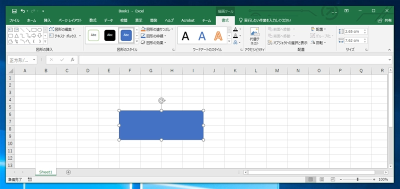400x189 pixels.
Task: Switch to the ホーム tab
Action: (x=31, y=20)
